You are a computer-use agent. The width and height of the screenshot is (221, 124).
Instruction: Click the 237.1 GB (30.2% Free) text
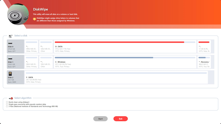pyautogui.click(x=63, y=64)
